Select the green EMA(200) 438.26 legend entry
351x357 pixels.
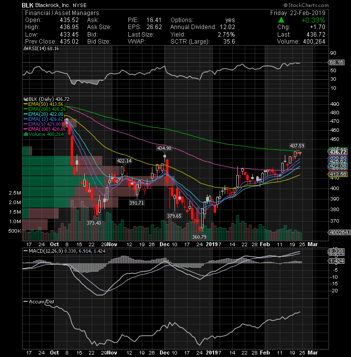point(45,109)
